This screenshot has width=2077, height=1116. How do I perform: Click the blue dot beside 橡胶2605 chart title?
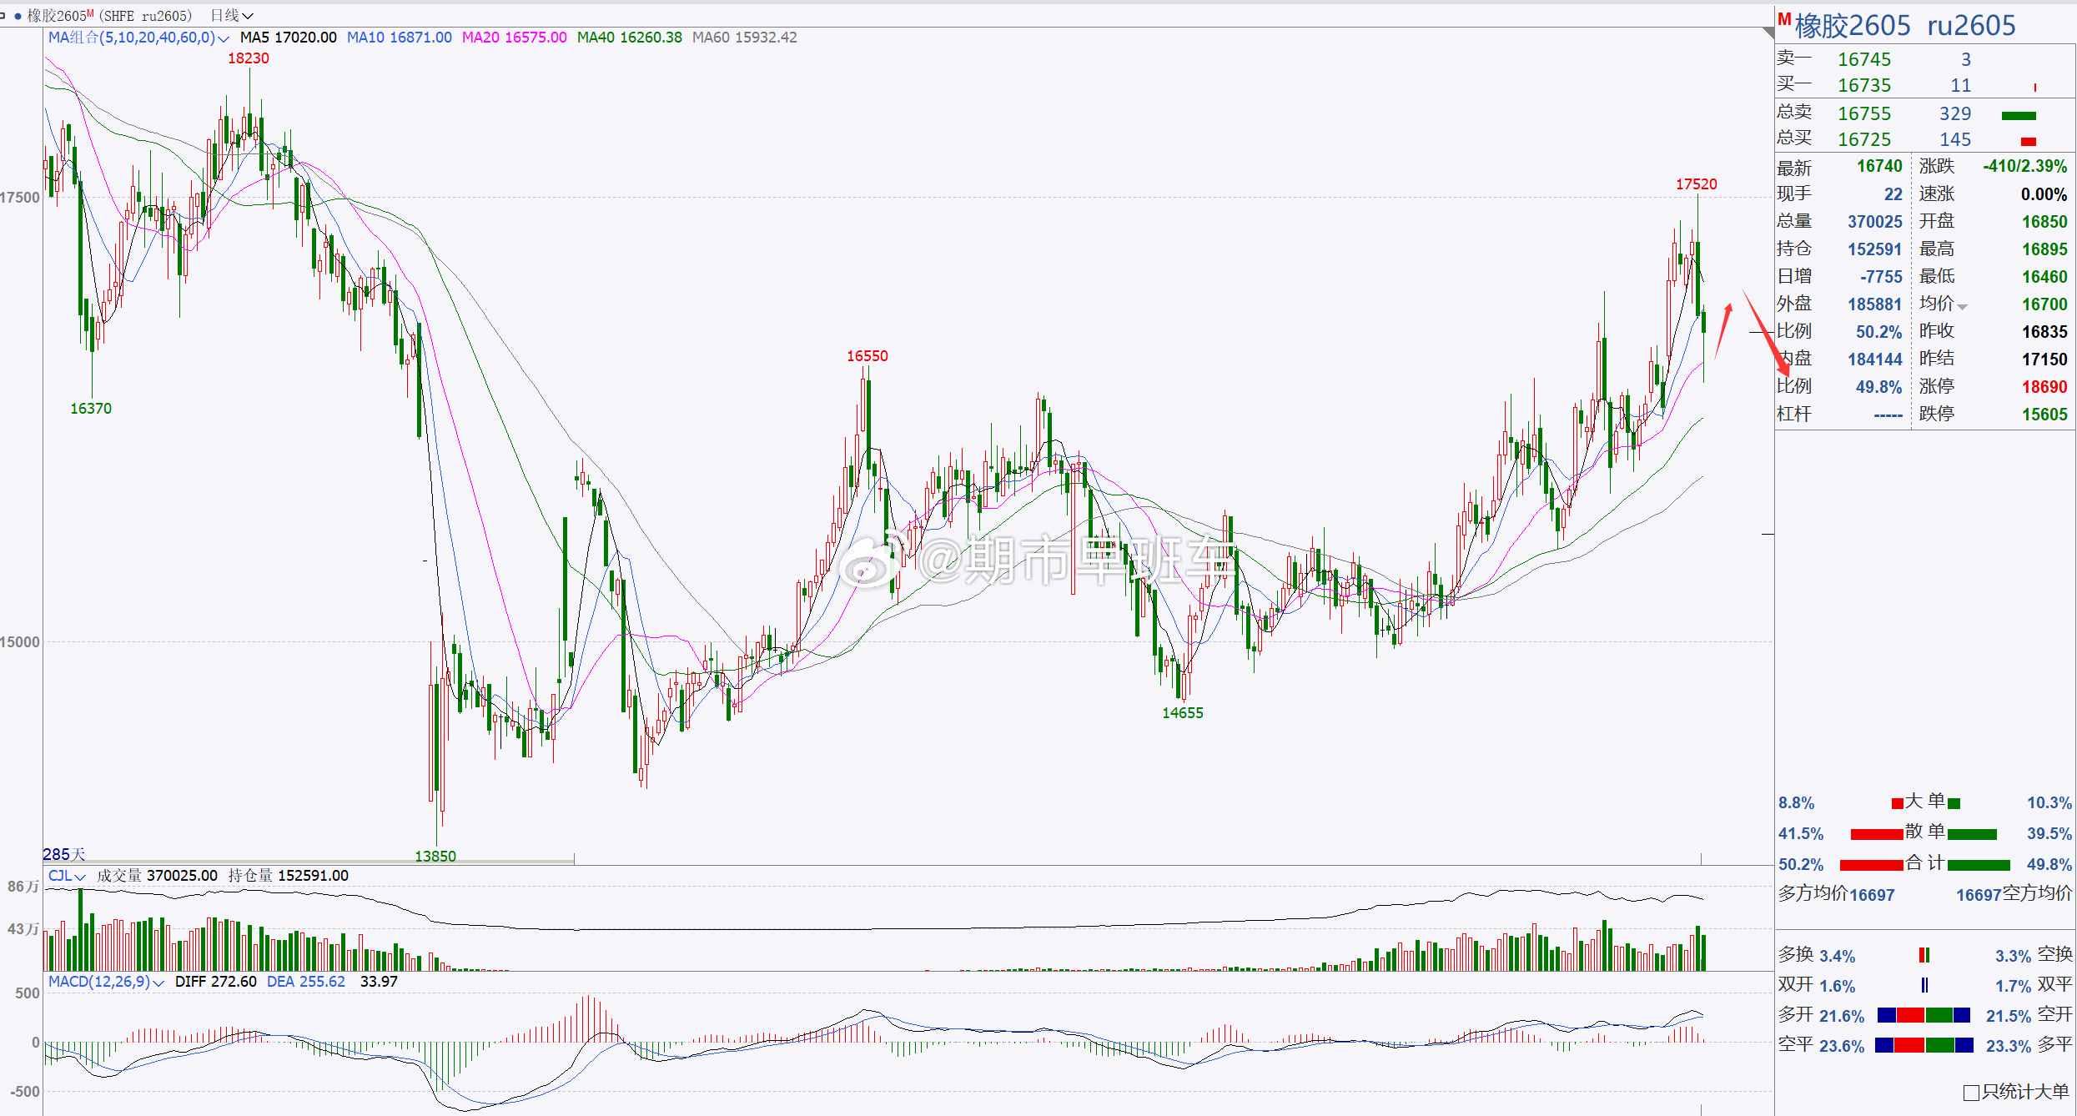(18, 16)
